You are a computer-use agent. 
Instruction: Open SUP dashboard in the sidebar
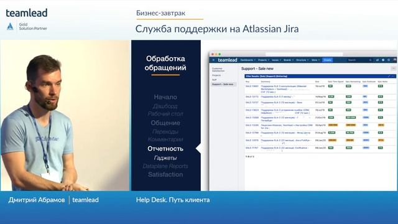click(x=214, y=80)
